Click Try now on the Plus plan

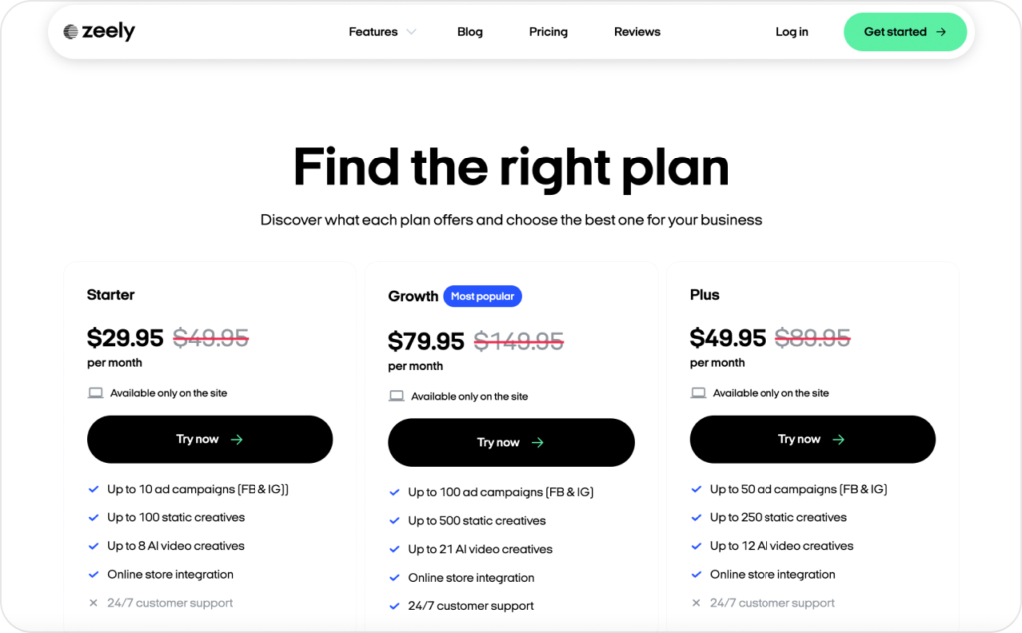coord(812,439)
